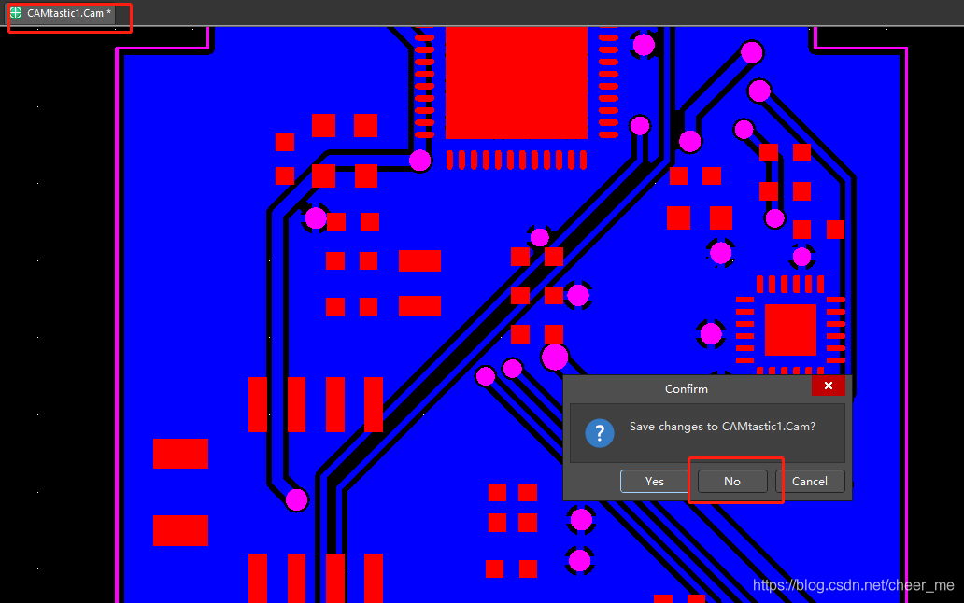Click the 'Save changes to CAMtastic1.Cam?' message text

tap(722, 427)
